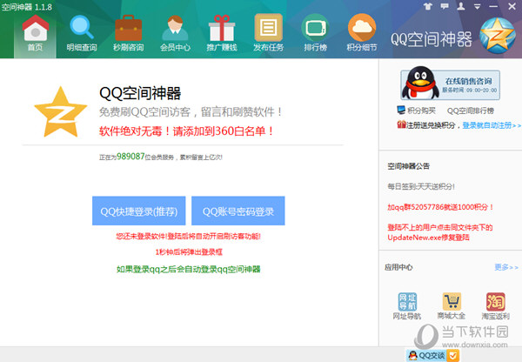Open the QQ空间排行榜 link
The width and height of the screenshot is (522, 362).
point(471,111)
